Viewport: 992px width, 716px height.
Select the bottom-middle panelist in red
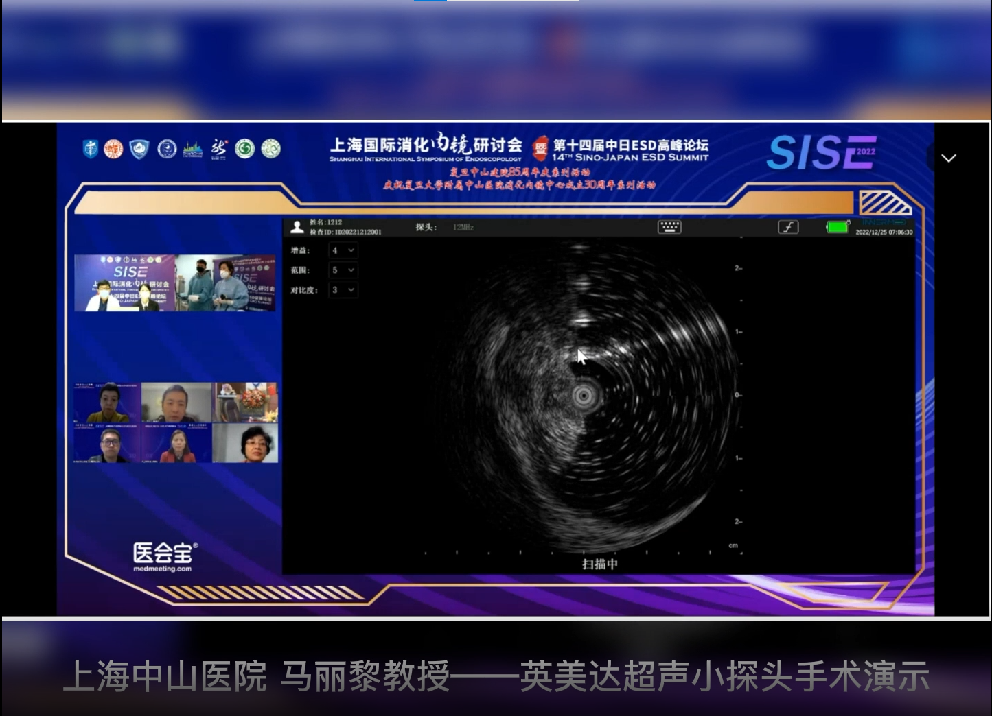coord(176,443)
